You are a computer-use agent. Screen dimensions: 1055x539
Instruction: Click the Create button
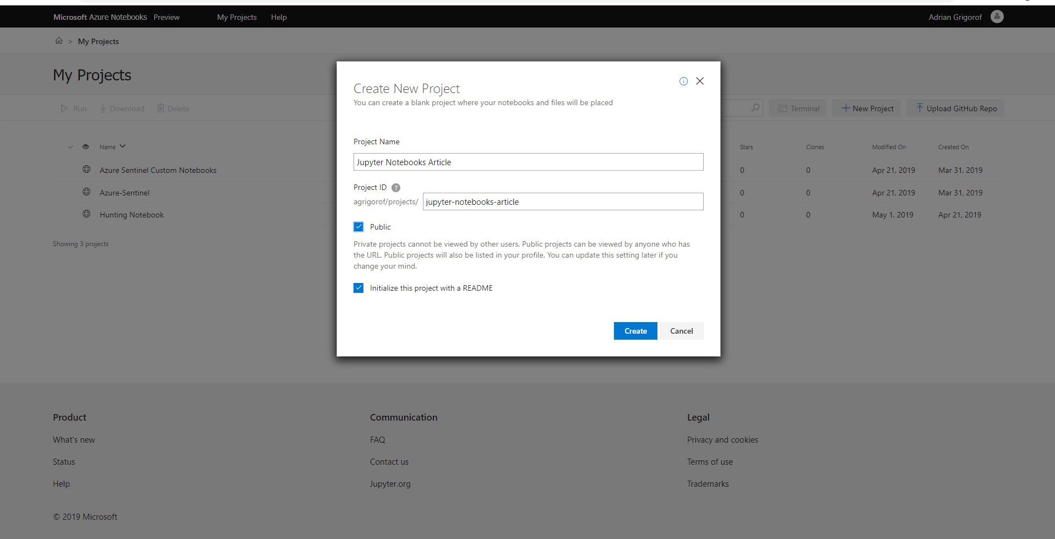635,331
